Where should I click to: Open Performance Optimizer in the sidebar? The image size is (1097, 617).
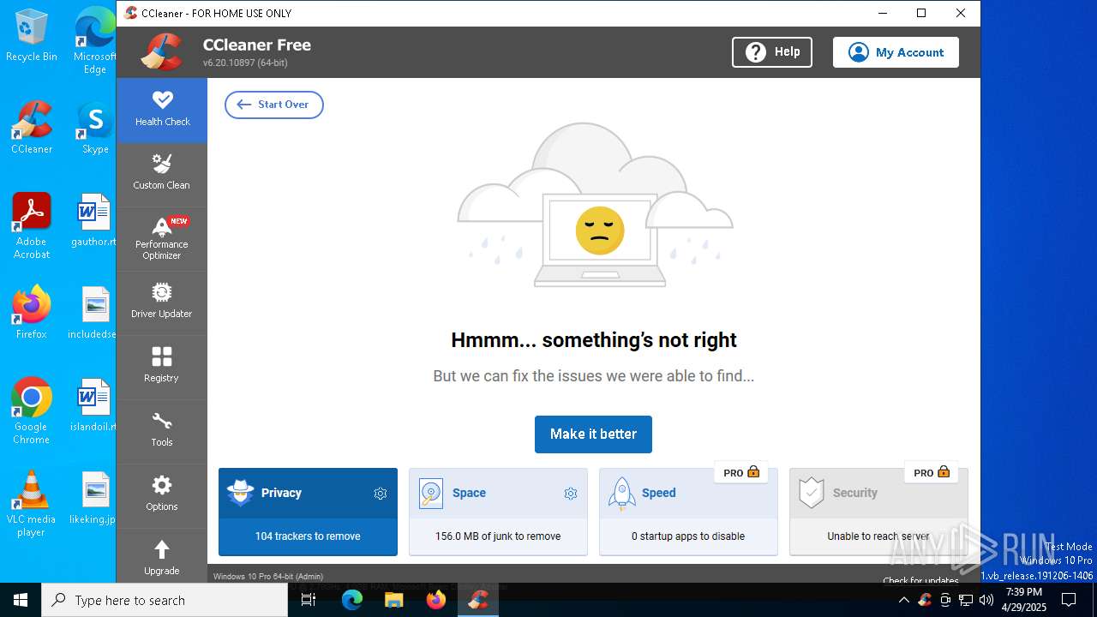(x=162, y=239)
